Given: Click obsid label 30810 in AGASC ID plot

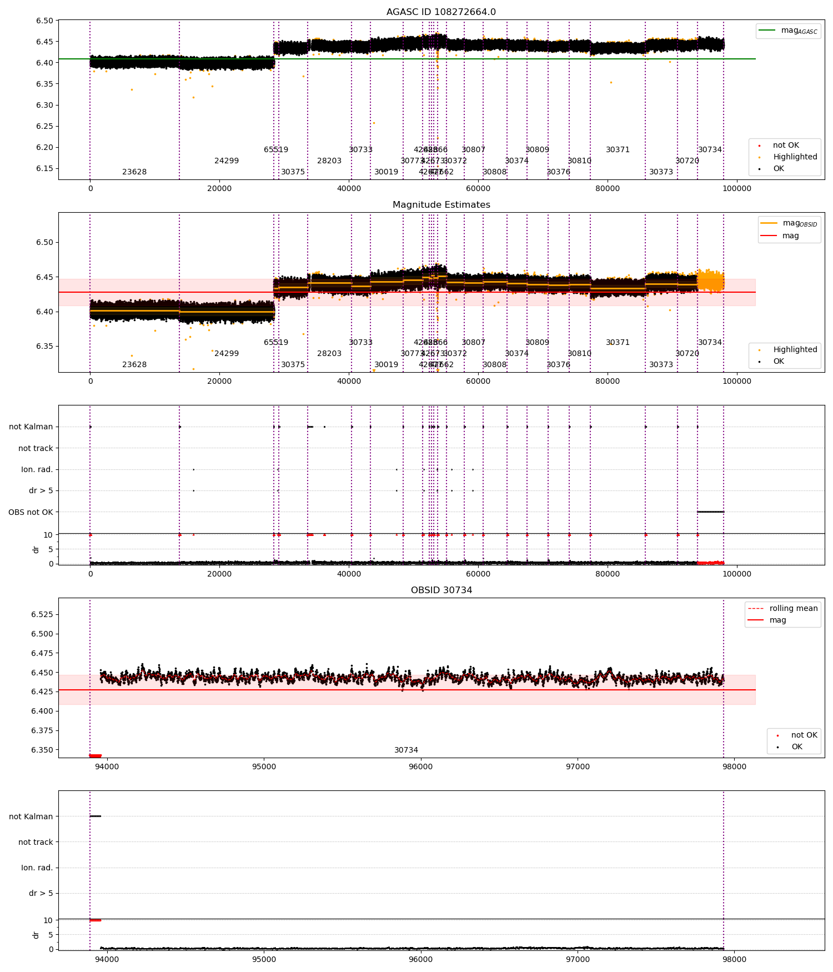Looking at the screenshot, I should coord(579,161).
